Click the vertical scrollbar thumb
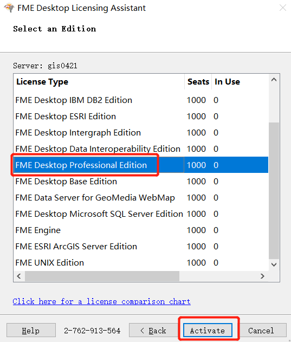291x342 pixels. 274,191
